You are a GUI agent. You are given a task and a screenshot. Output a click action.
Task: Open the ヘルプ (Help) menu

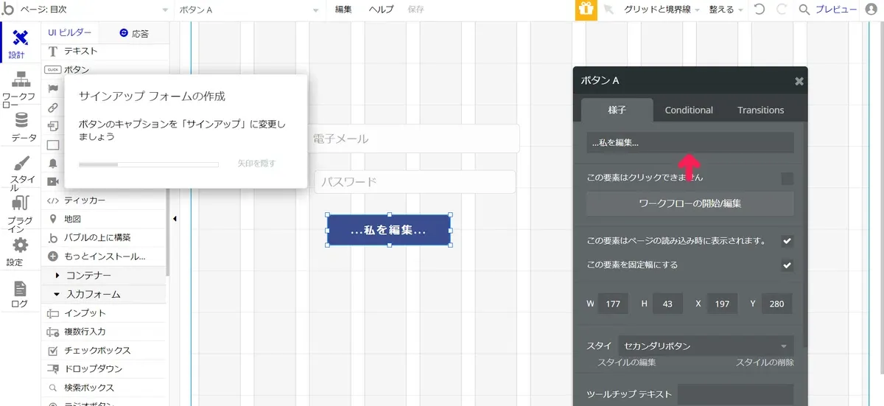coord(382,10)
